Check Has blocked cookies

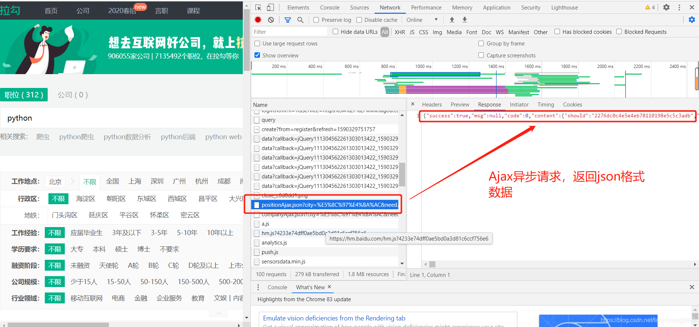pos(557,32)
